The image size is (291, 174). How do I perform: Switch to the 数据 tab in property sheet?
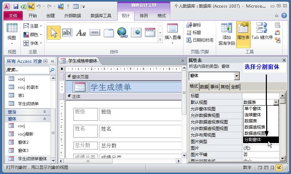pyautogui.click(x=204, y=87)
